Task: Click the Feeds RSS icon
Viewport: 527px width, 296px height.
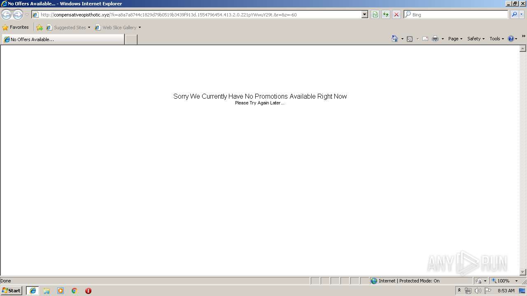Action: [x=410, y=39]
